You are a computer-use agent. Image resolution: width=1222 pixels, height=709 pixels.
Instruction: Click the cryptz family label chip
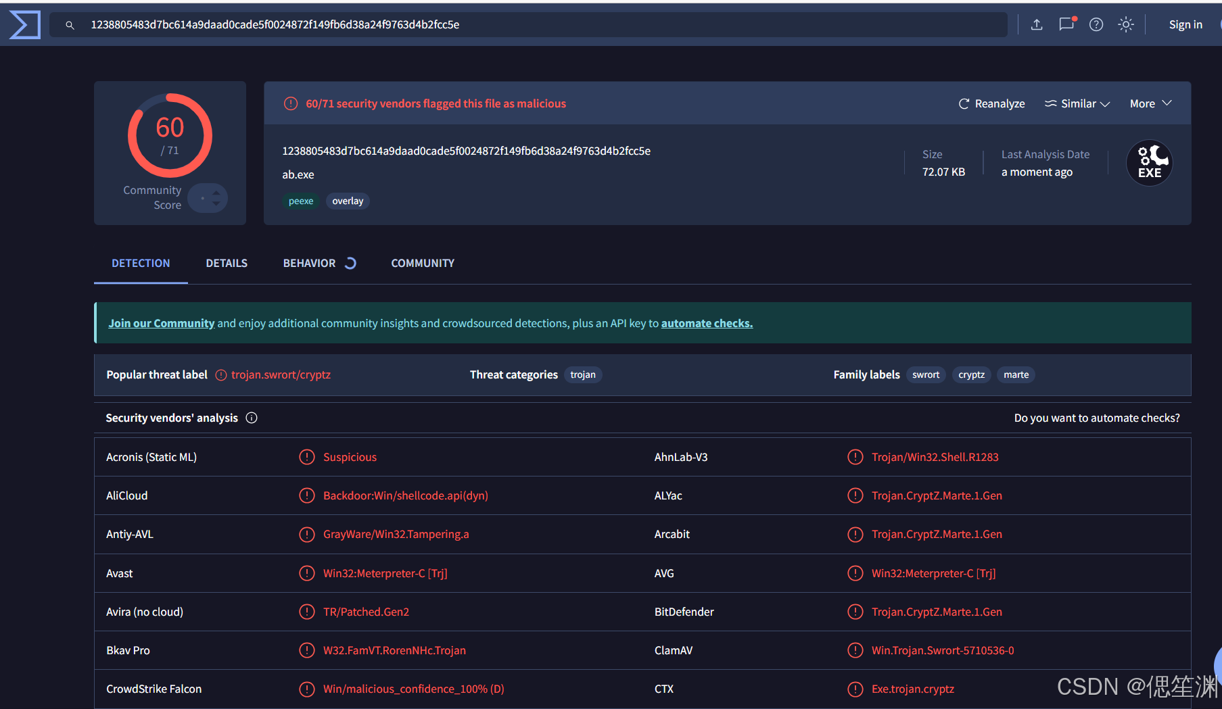[x=971, y=374]
